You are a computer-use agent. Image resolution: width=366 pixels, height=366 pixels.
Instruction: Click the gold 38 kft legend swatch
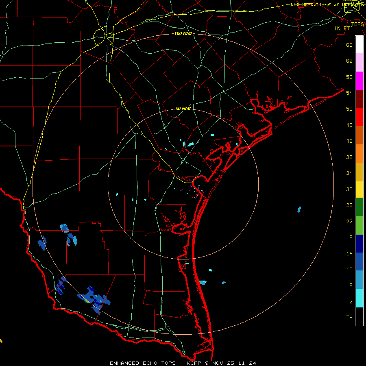click(x=359, y=172)
